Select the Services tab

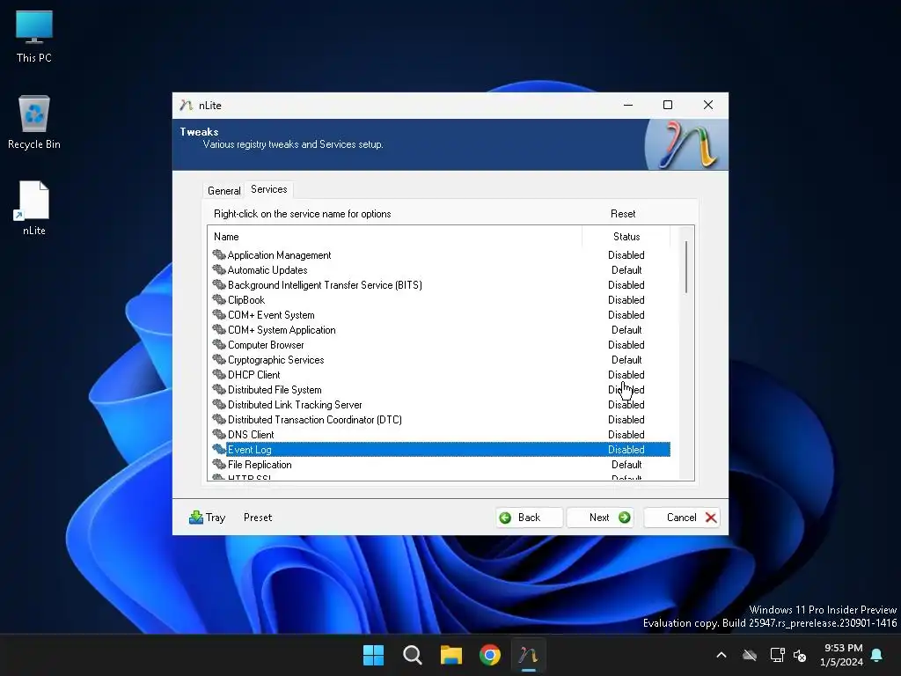[269, 189]
